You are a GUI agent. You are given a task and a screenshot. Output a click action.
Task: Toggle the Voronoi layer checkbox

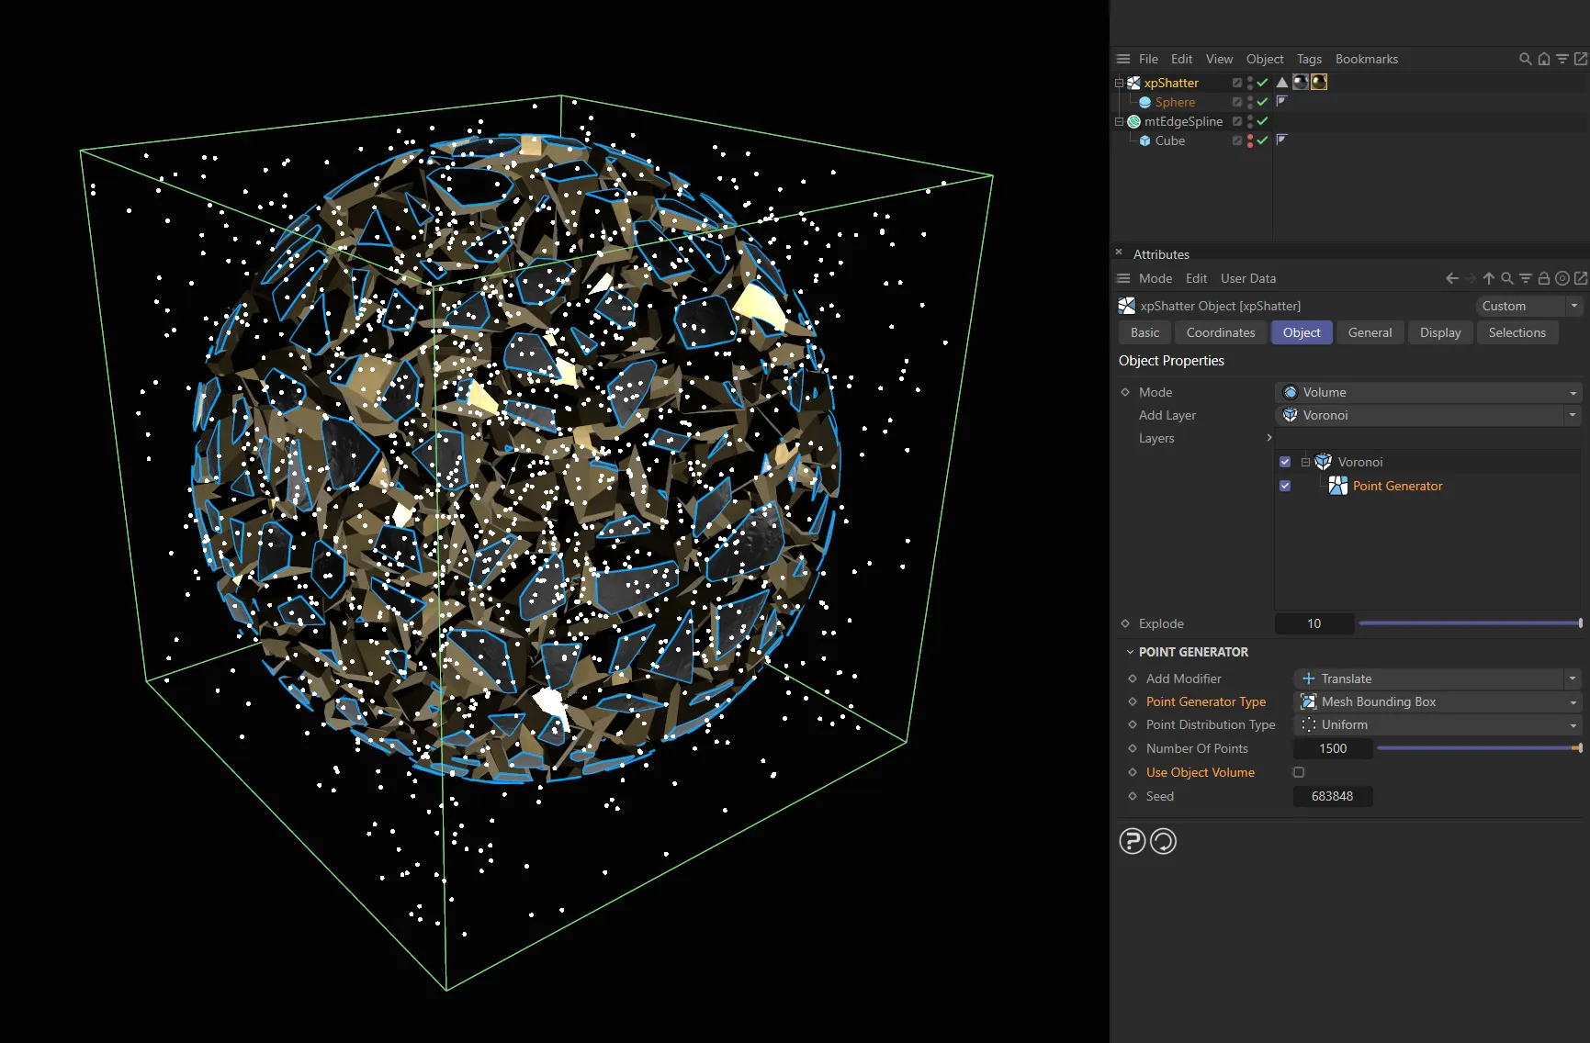click(1285, 462)
